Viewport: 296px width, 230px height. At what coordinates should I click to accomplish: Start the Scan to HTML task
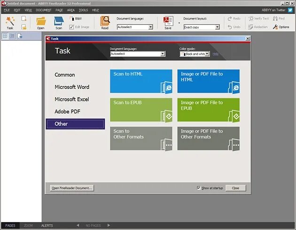click(141, 81)
